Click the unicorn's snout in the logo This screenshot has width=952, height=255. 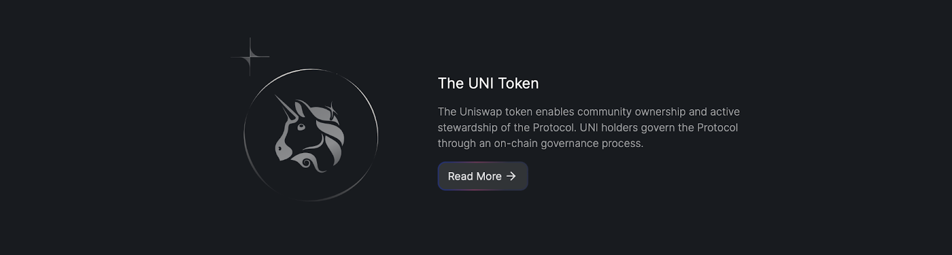click(x=281, y=149)
